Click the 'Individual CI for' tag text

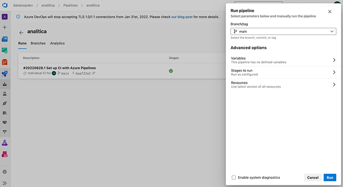(x=39, y=73)
